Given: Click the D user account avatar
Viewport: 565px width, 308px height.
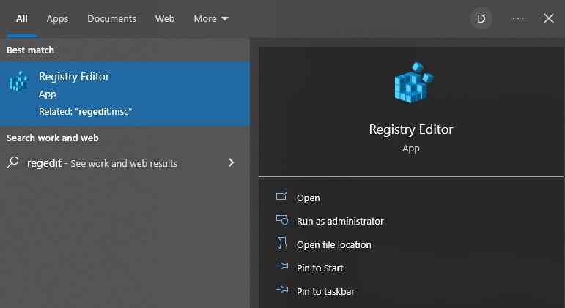Looking at the screenshot, I should click(481, 19).
